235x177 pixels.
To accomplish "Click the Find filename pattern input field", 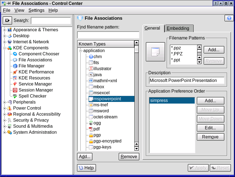I will [108, 35].
